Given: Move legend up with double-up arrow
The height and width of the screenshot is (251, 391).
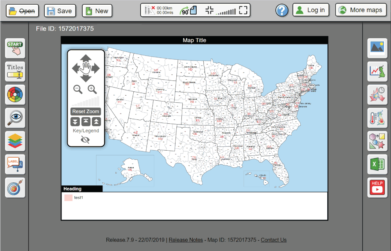Looking at the screenshot, I should [96, 121].
